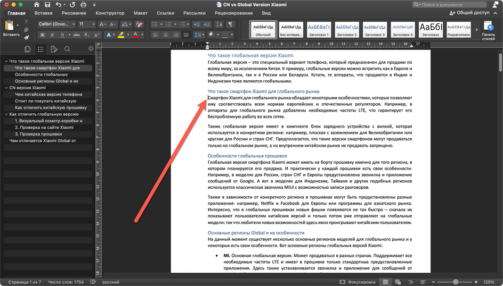Apply strikethrough abc formatting
This screenshot has height=286, width=503.
pos(76,35)
